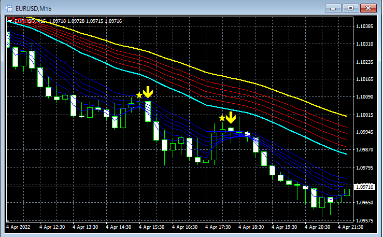Viewport: 383px width, 237px height.
Task: Click the EURUSD,M15 chart window icon
Action: click(x=9, y=8)
